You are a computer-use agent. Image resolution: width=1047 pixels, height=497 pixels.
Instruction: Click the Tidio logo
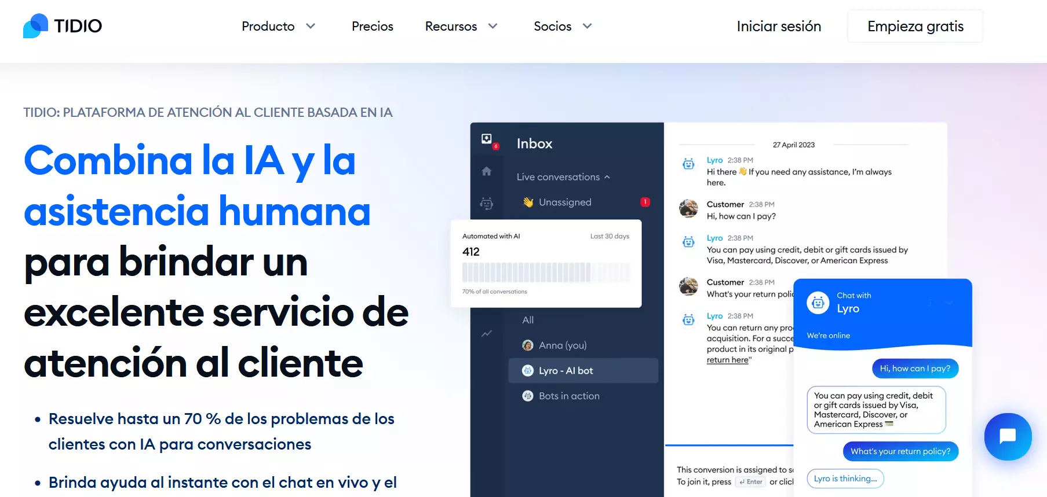[x=63, y=26]
